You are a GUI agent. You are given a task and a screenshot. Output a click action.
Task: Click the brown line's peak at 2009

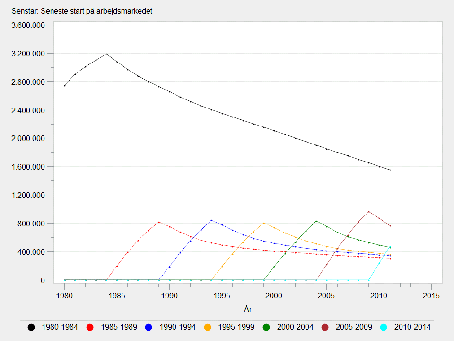369,212
